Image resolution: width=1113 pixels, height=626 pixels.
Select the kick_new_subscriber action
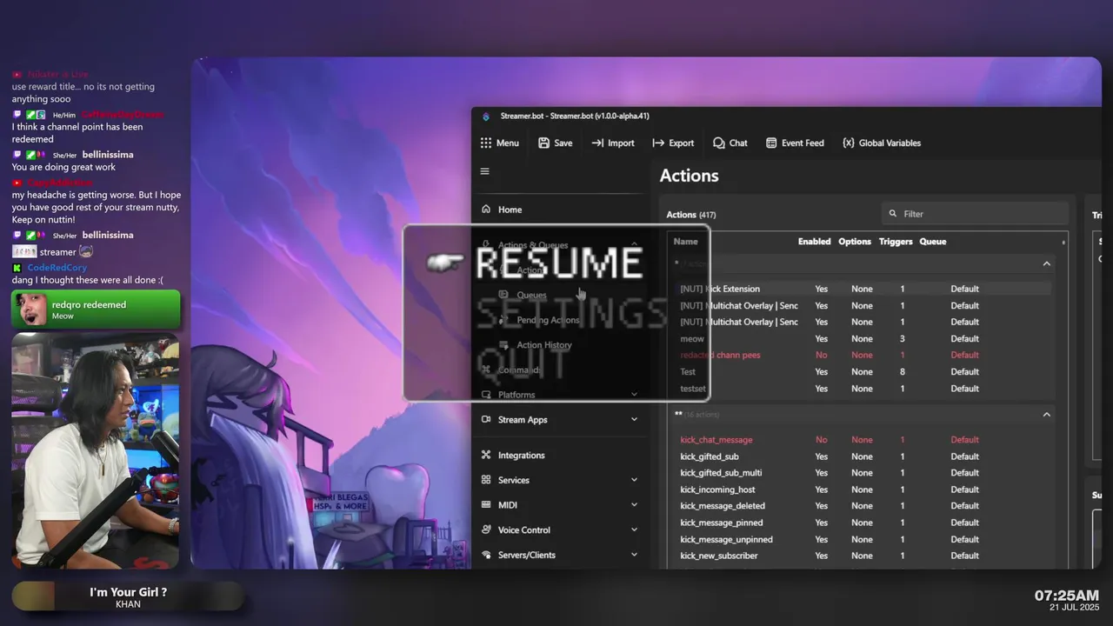[x=859, y=556]
